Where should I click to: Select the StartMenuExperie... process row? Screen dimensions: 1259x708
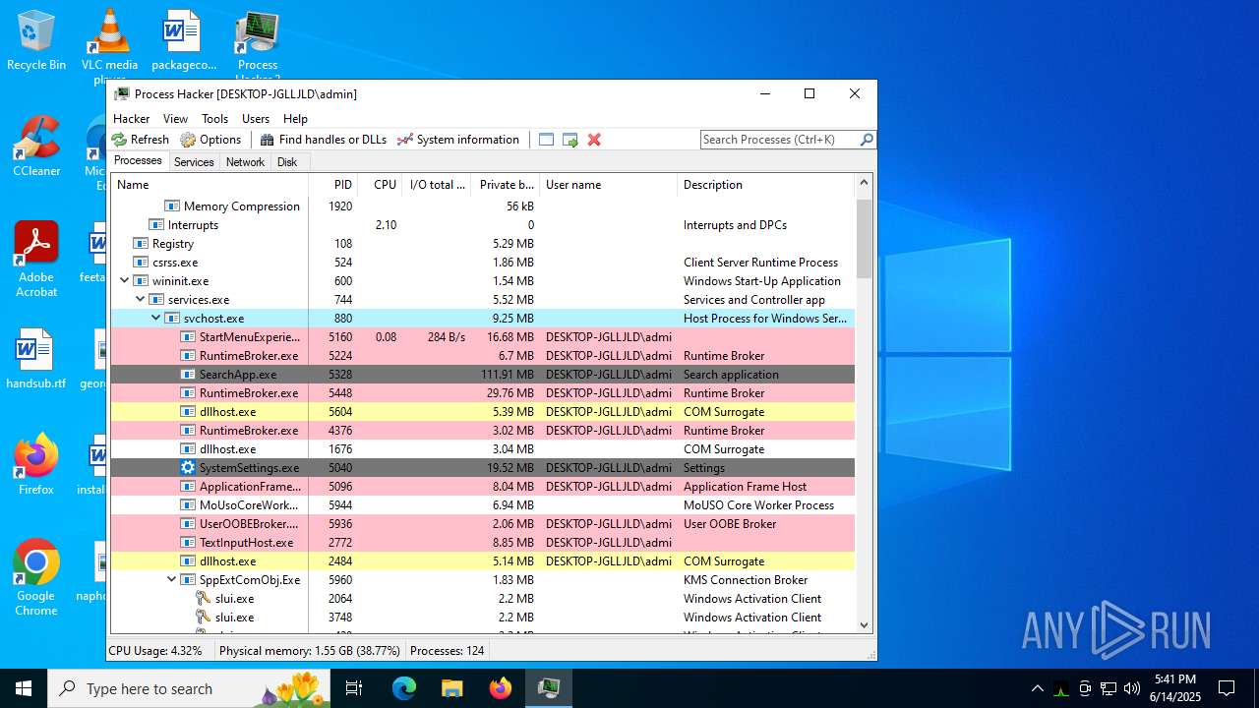click(x=482, y=337)
